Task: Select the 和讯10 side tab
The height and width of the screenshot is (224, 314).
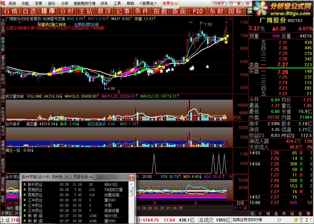Action: point(3,131)
